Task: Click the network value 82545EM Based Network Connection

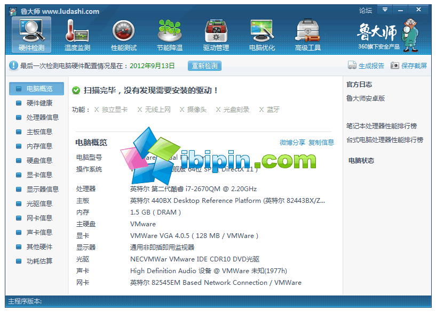Action: [x=216, y=283]
